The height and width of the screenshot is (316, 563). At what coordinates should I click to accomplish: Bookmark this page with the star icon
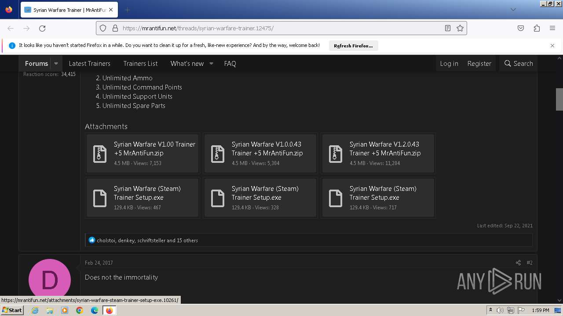pos(460,28)
